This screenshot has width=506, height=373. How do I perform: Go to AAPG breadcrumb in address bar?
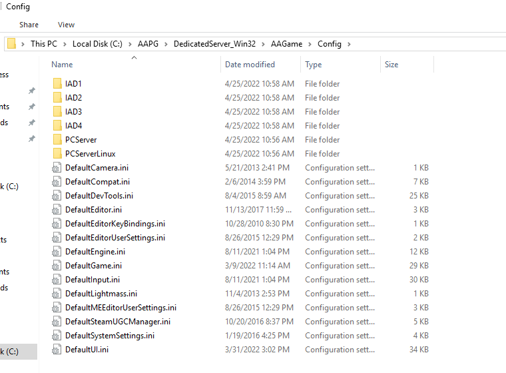[148, 44]
